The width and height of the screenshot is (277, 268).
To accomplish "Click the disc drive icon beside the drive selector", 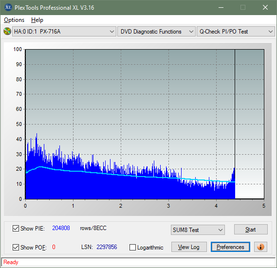I will [7, 32].
